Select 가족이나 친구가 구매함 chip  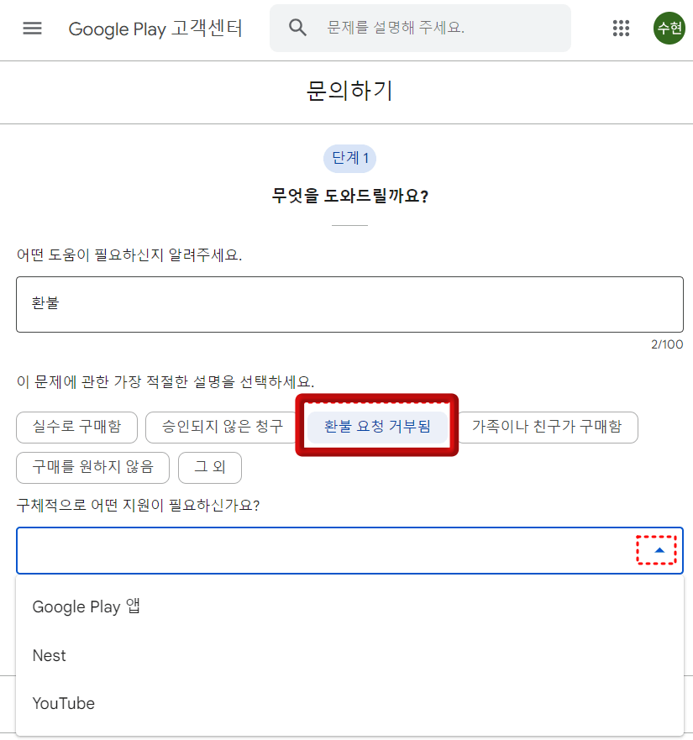coord(549,428)
